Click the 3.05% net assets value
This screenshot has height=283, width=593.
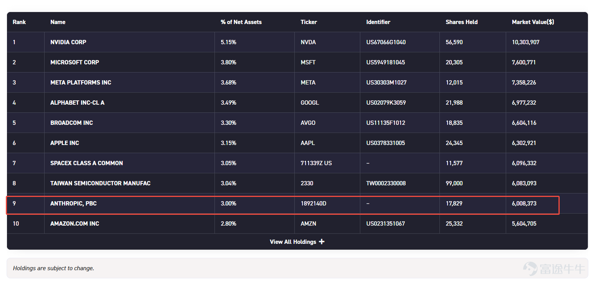[228, 163]
